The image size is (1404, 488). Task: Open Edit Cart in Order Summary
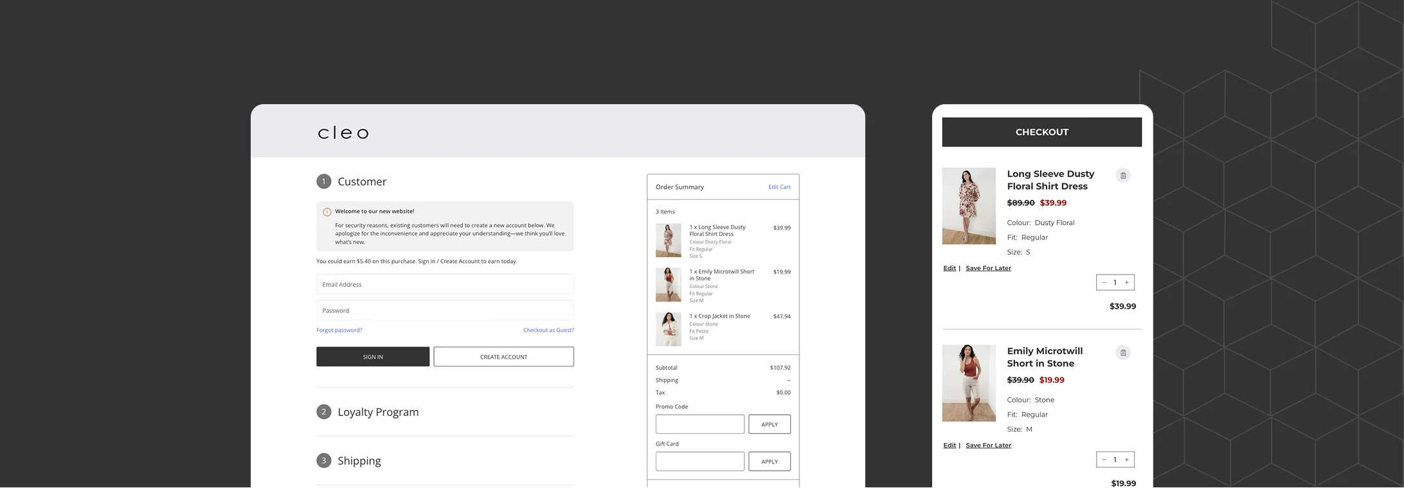tap(779, 187)
